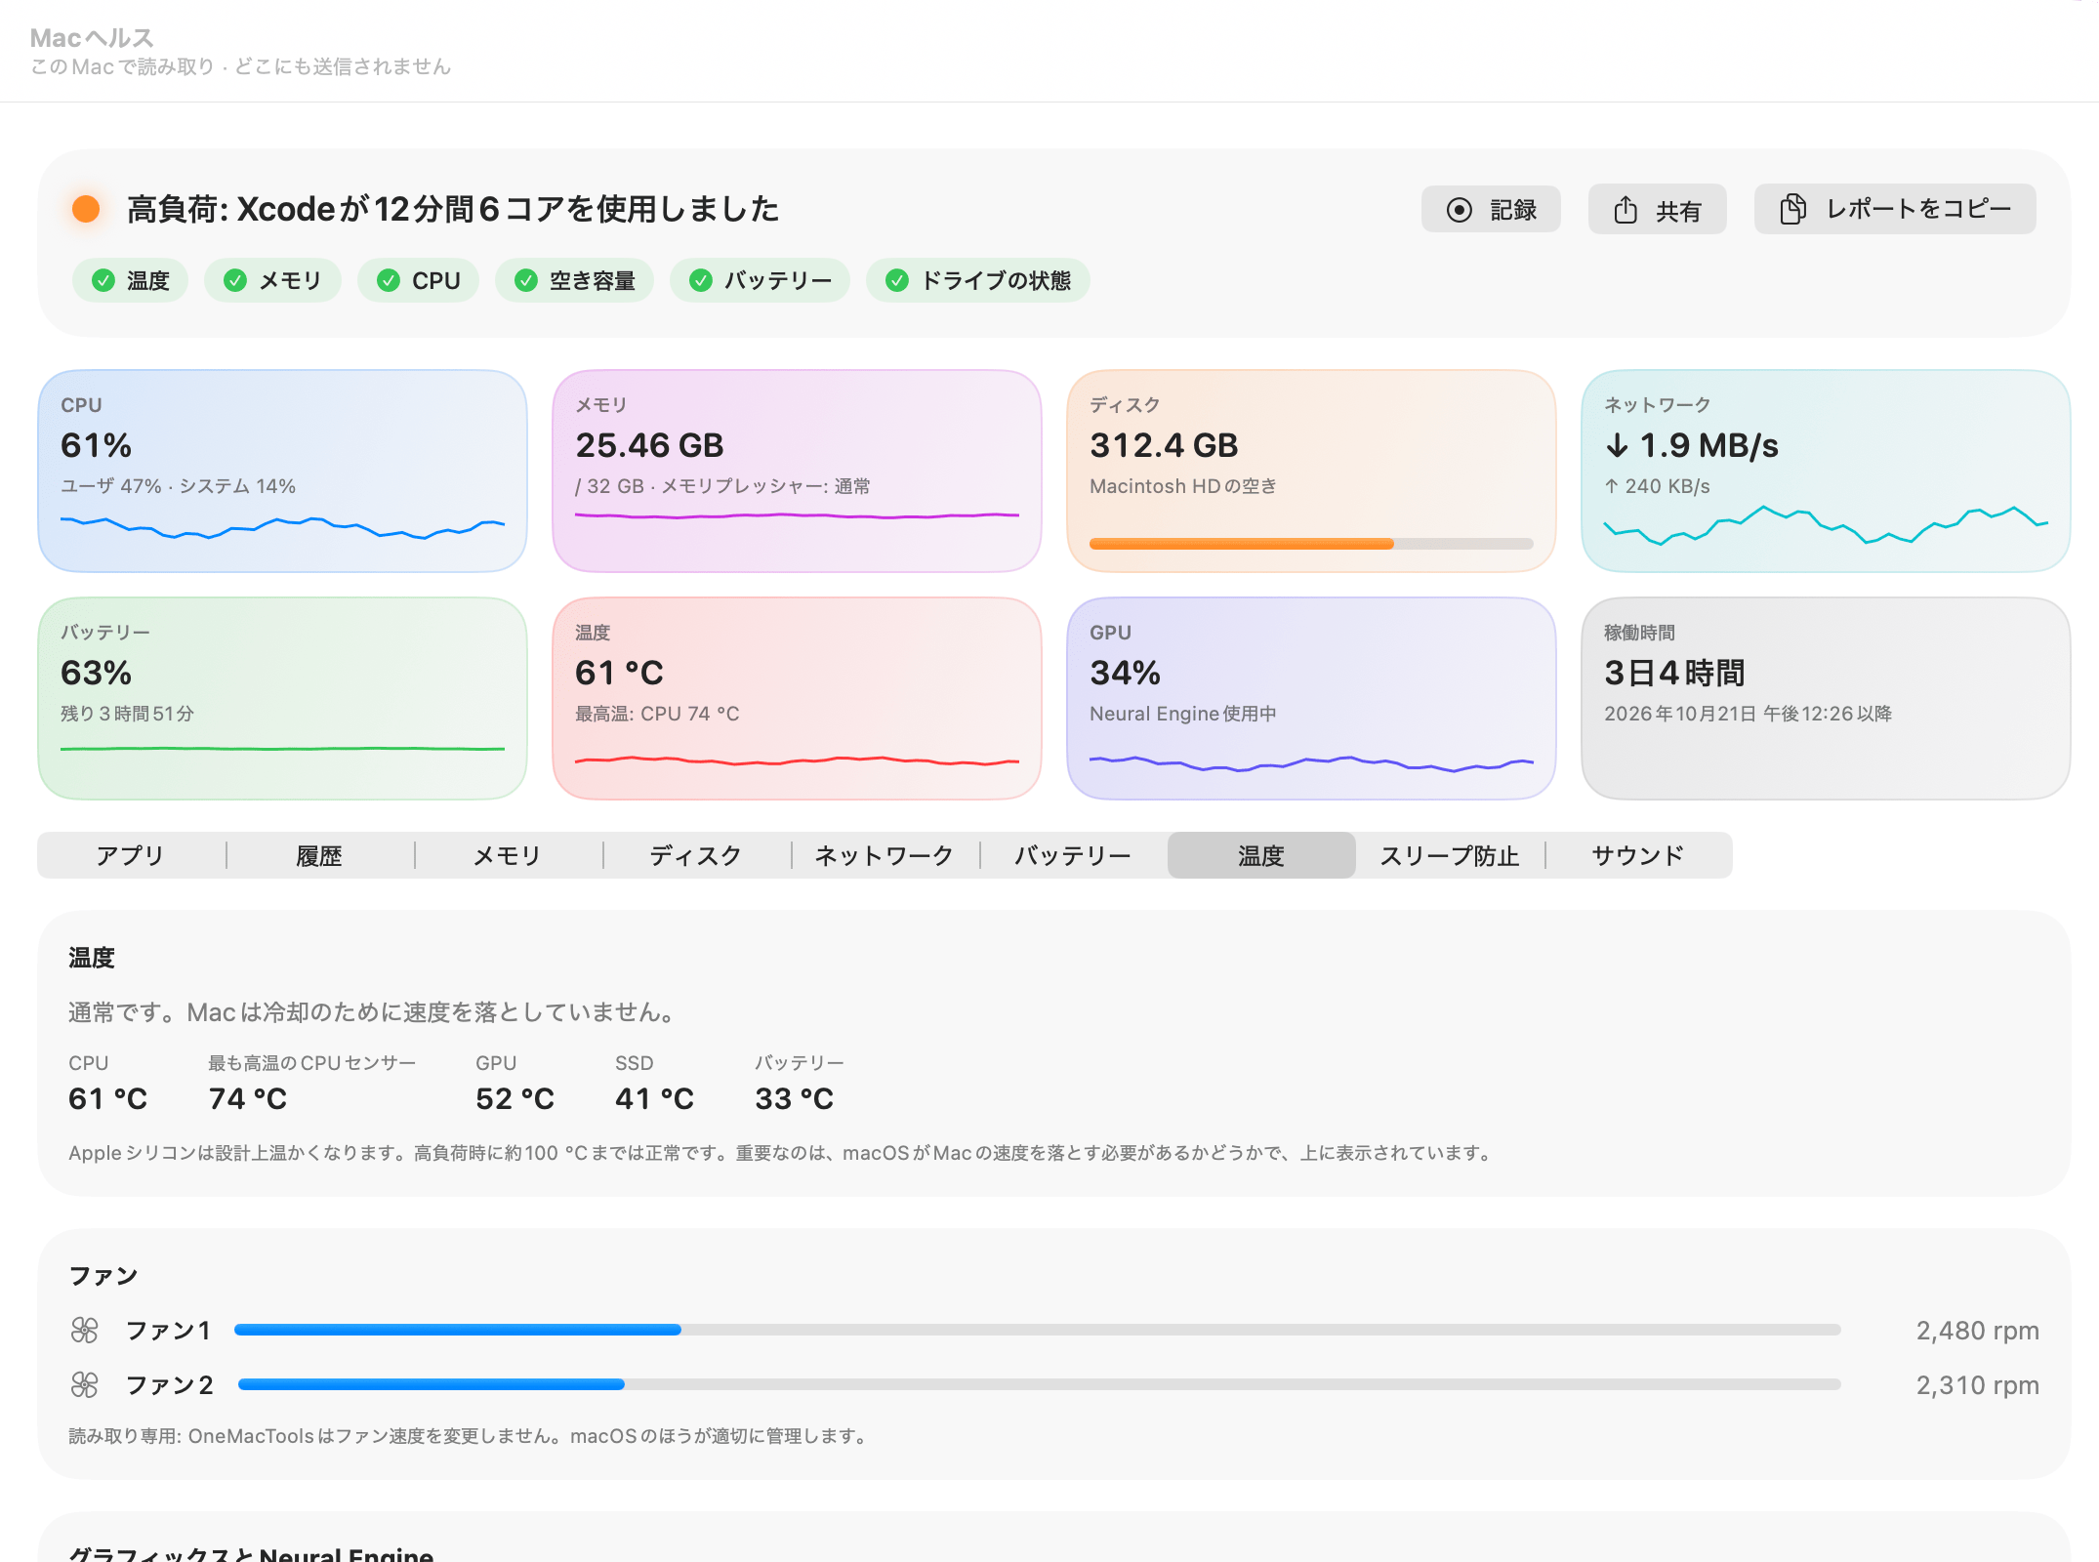Open the 温度 61 °C summary card

coord(797,698)
